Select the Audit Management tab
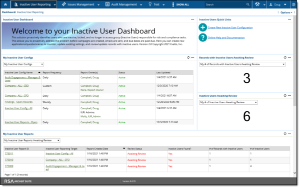 tap(124, 4)
